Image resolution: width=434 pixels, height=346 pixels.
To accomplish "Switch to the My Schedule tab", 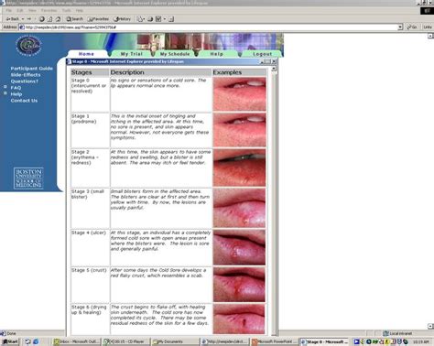I will pos(175,54).
